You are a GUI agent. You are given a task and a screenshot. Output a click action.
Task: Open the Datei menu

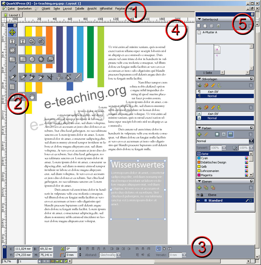(11, 8)
